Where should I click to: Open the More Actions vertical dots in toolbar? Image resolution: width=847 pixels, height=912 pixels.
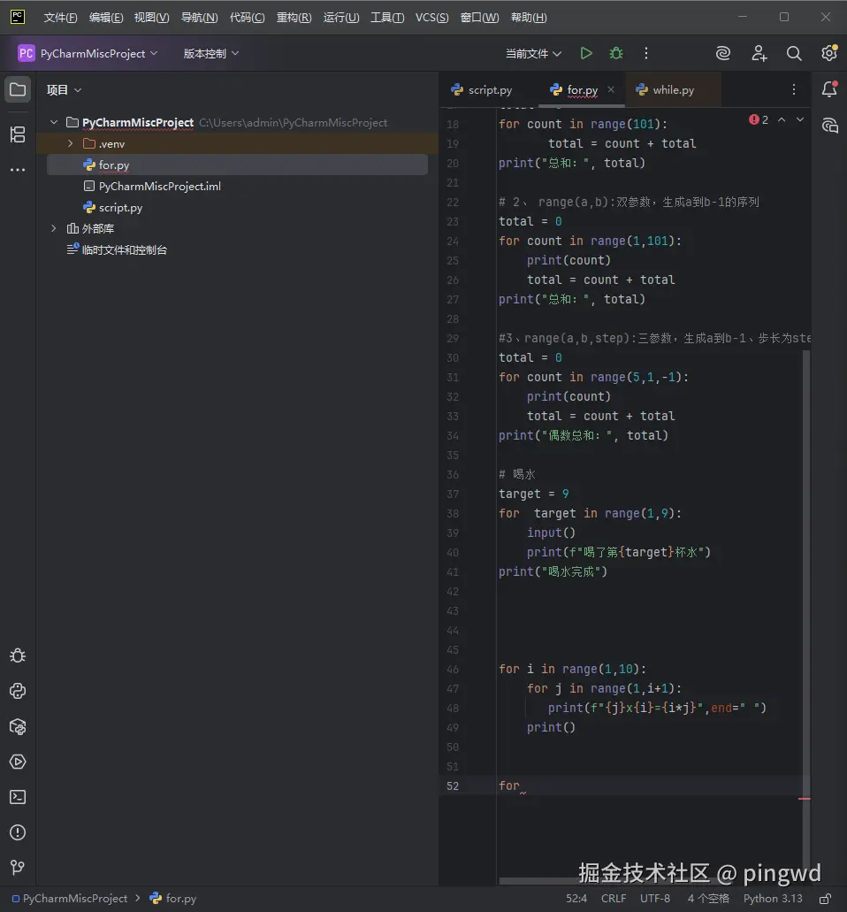[645, 53]
